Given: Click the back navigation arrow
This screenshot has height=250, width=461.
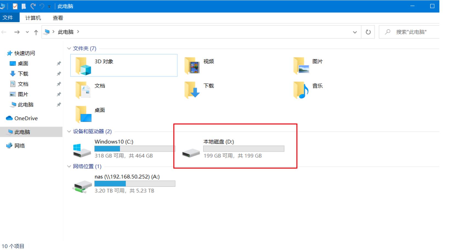Looking at the screenshot, I should point(4,32).
